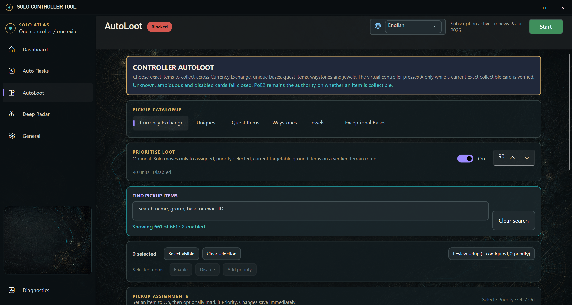Click the 'Showing 661 of 661 · 2 enabled' text
The width and height of the screenshot is (572, 305).
tap(169, 227)
